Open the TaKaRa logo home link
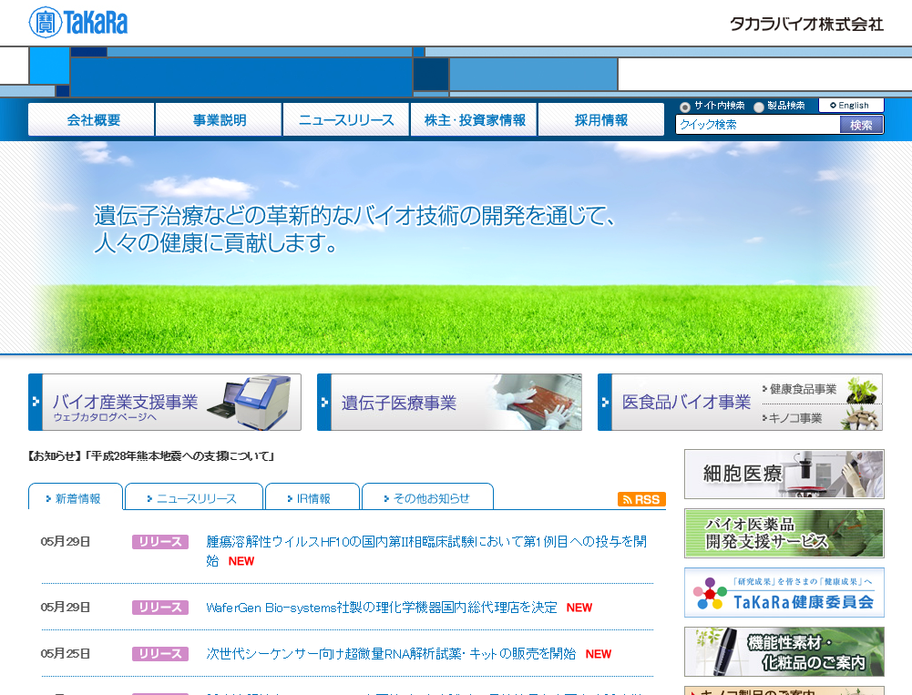 tap(78, 23)
